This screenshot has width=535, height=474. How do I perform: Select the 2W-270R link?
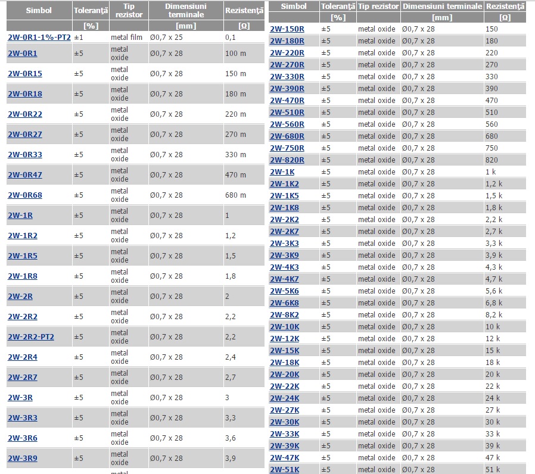(x=287, y=65)
